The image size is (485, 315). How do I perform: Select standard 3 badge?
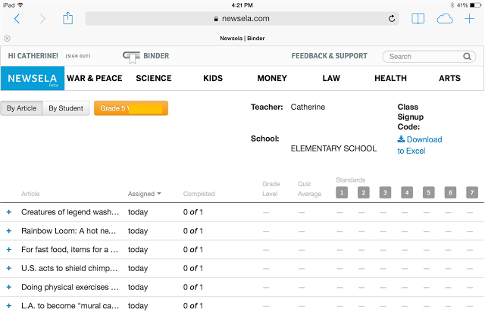pos(385,192)
